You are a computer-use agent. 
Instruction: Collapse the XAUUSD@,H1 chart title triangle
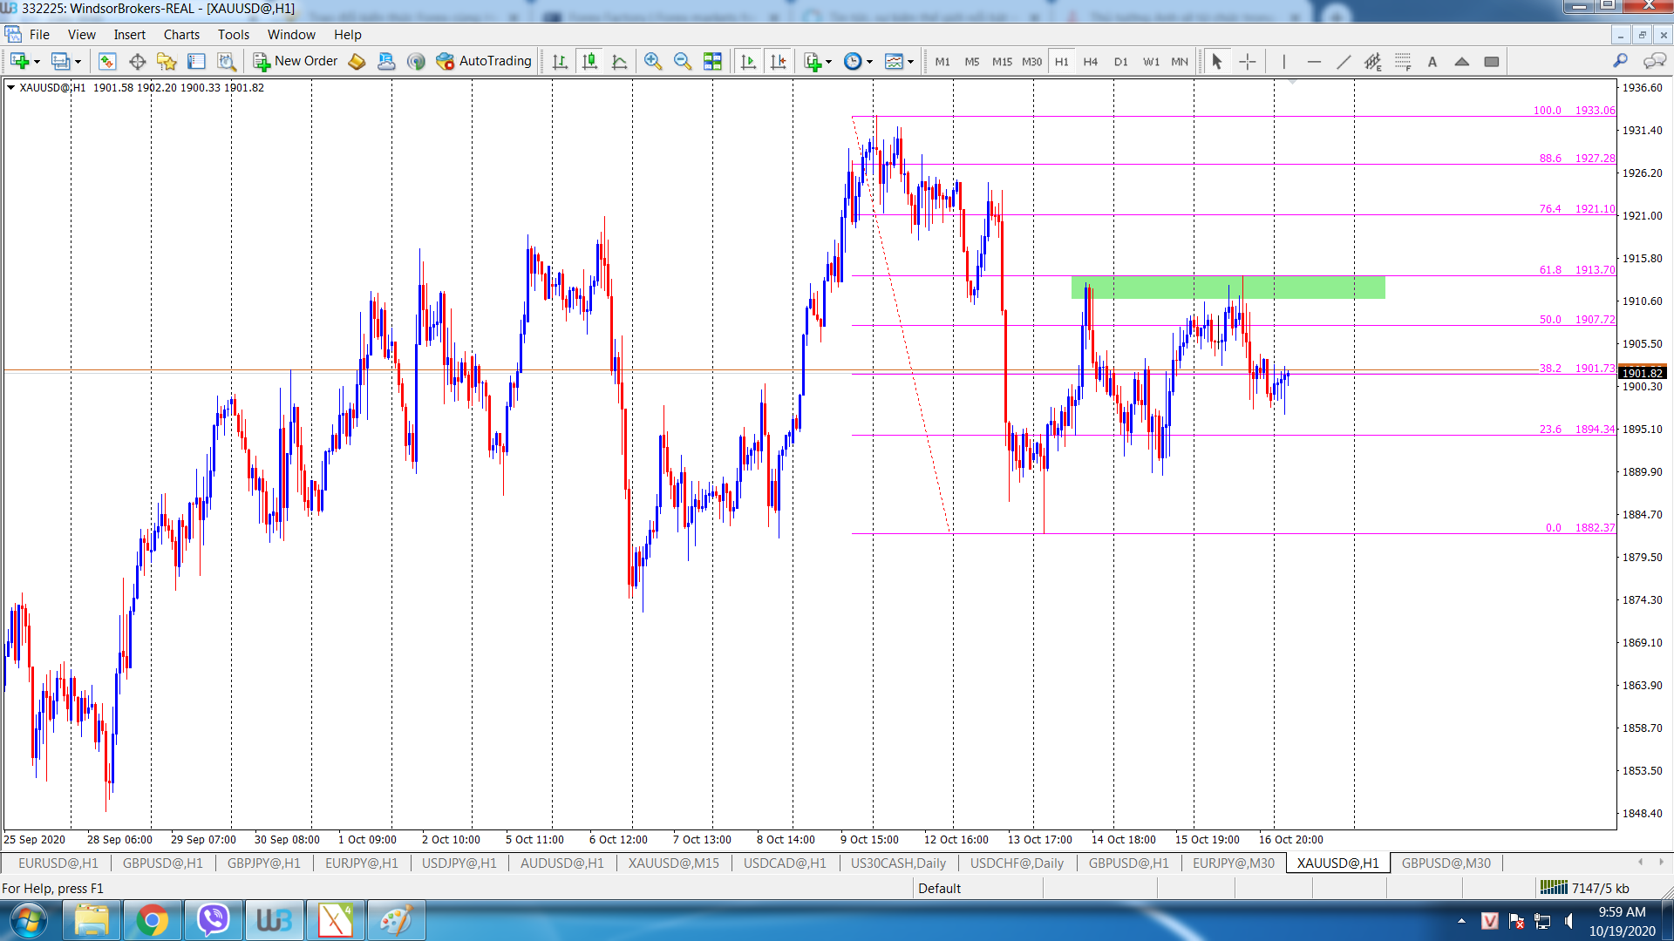click(x=10, y=87)
